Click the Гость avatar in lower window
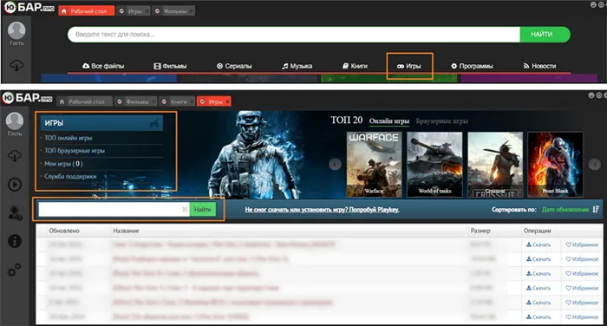 (15, 121)
